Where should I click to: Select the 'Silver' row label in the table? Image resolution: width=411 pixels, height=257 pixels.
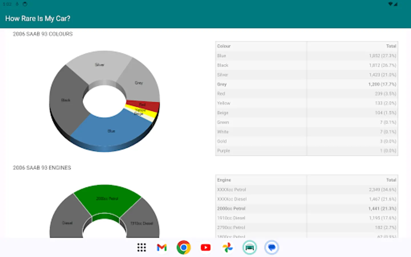pos(223,75)
